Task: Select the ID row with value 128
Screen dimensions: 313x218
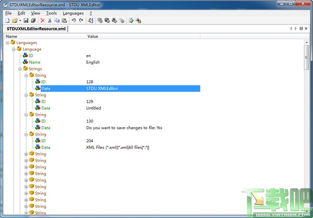Action: coord(43,82)
